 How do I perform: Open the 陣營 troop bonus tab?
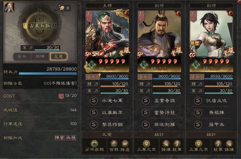pyautogui.click(x=60, y=138)
